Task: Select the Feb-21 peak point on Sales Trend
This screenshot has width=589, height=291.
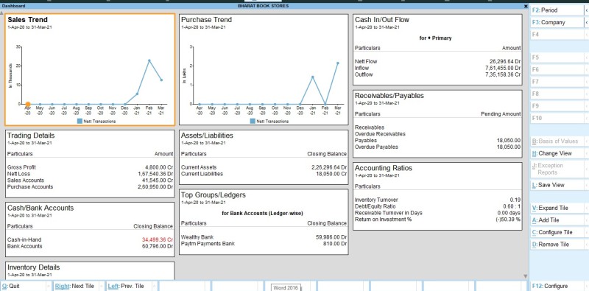Action: [149, 60]
